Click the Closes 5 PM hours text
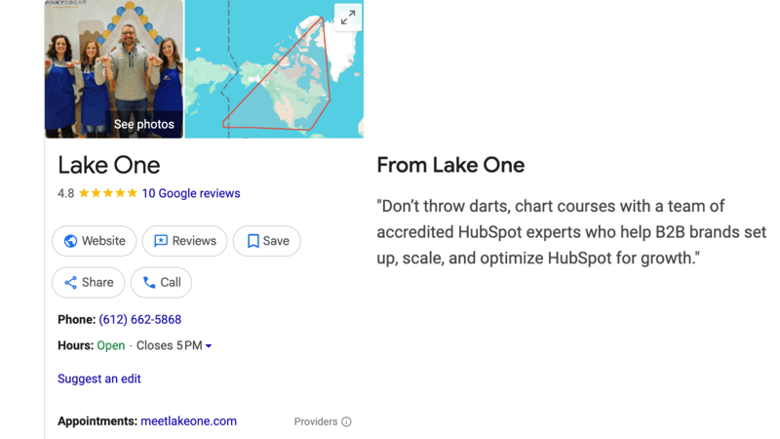The image size is (780, 439). [x=168, y=345]
